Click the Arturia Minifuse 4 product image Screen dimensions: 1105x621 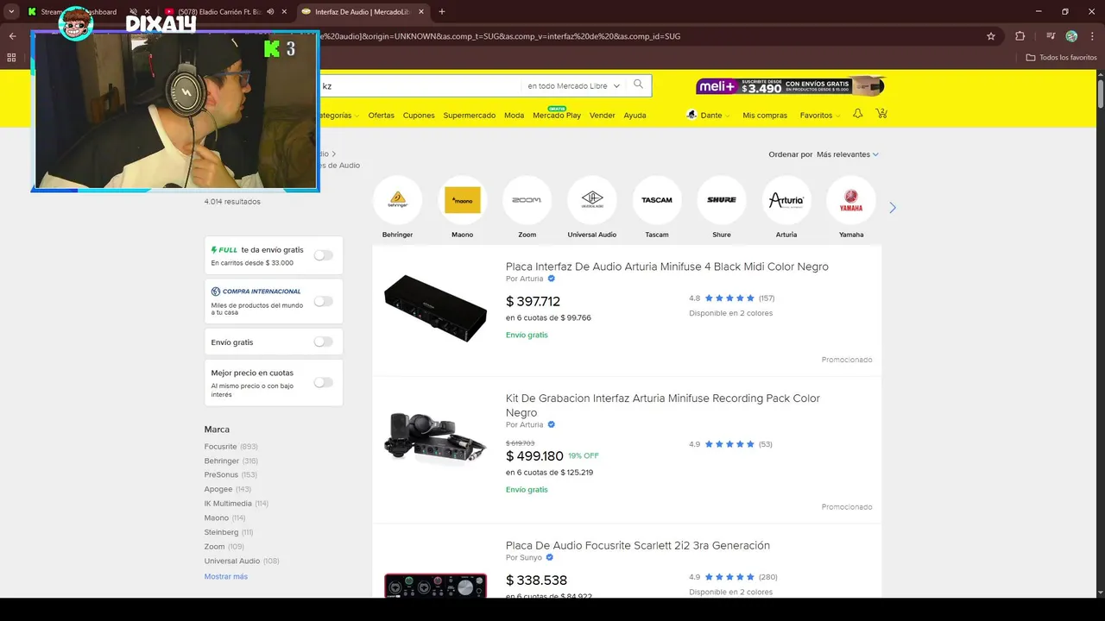click(435, 308)
